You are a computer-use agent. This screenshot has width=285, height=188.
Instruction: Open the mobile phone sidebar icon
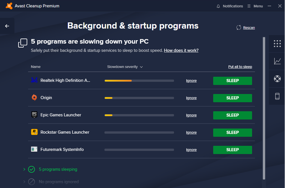click(277, 96)
